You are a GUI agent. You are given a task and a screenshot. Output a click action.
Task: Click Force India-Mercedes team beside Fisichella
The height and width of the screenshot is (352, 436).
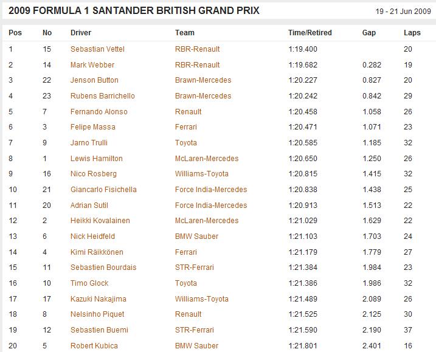[211, 190]
